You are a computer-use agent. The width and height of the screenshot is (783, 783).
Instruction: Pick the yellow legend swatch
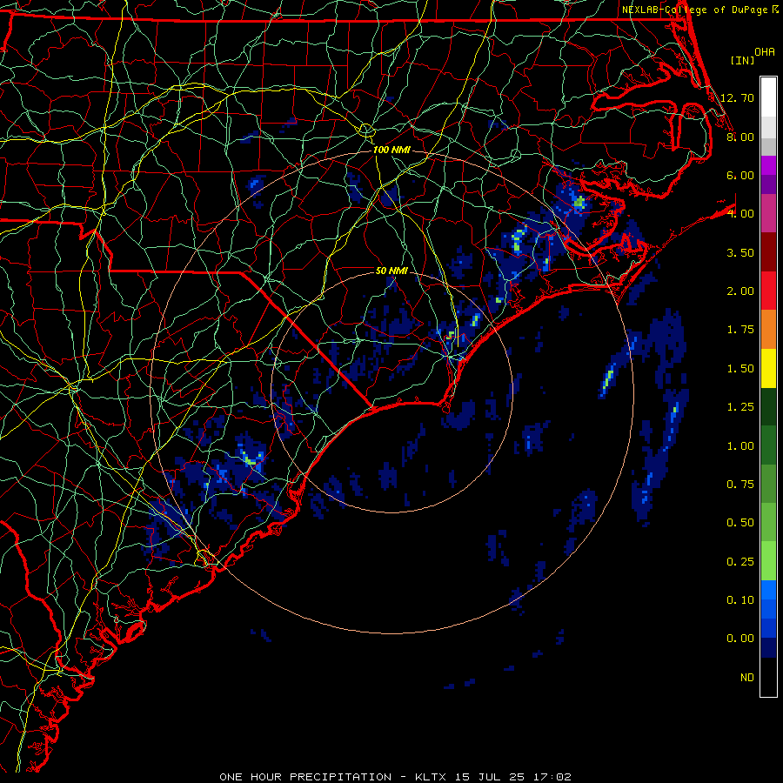click(768, 368)
